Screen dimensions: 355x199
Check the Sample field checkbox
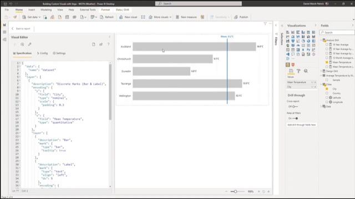pyautogui.click(x=327, y=80)
